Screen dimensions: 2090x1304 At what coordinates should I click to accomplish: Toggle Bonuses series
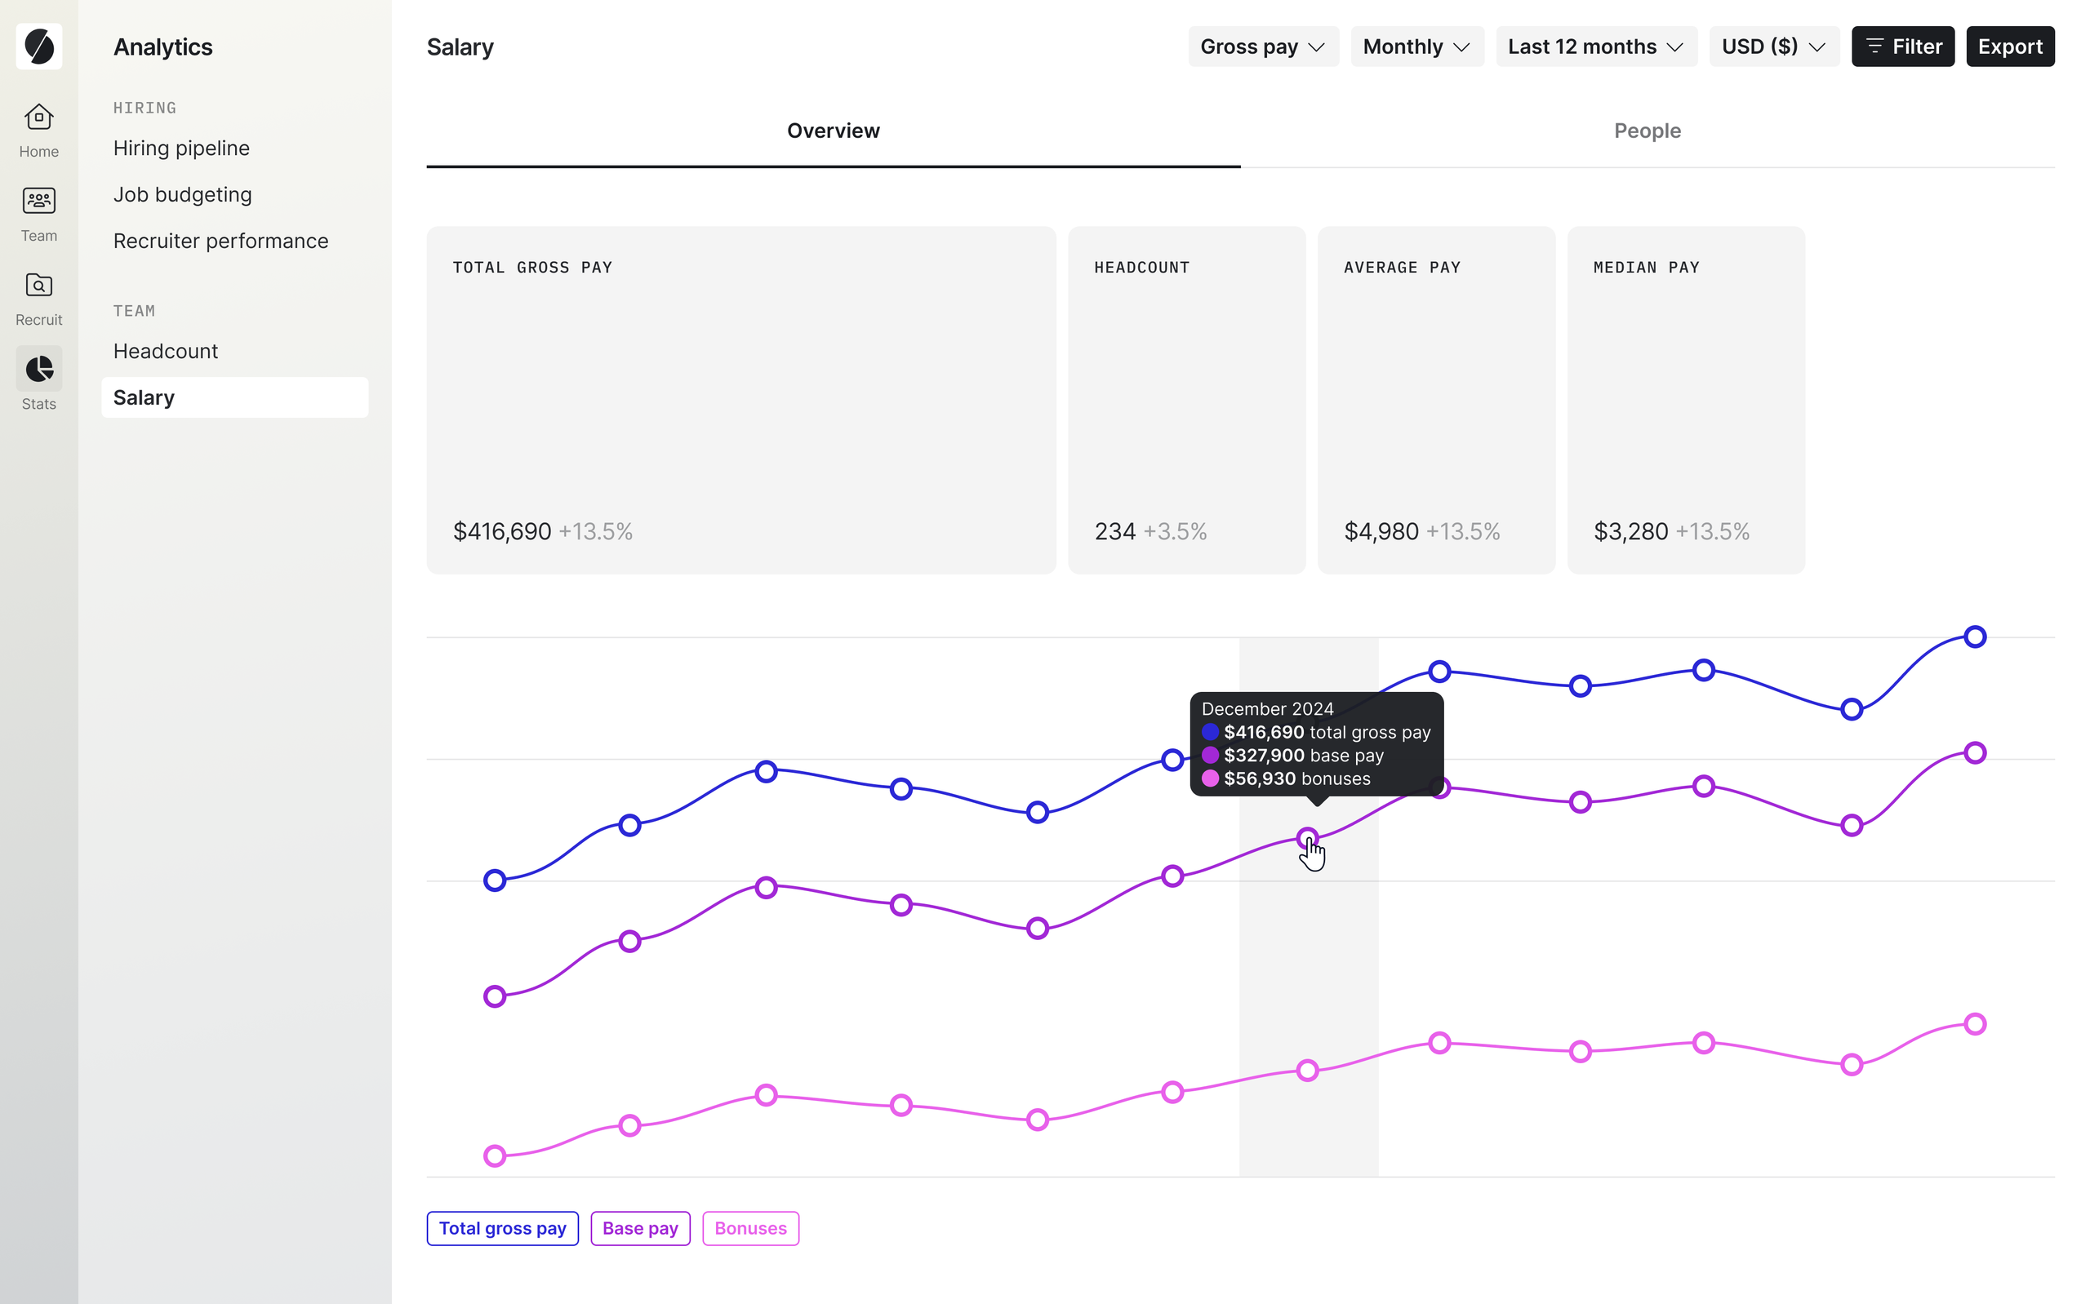pyautogui.click(x=750, y=1228)
